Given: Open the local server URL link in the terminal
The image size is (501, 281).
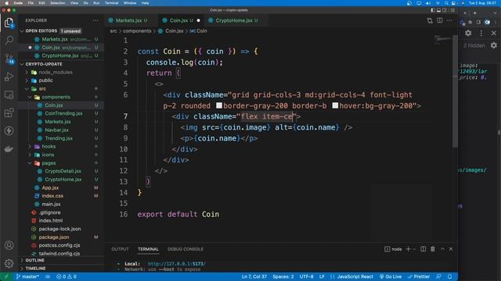Looking at the screenshot, I should click(x=176, y=264).
